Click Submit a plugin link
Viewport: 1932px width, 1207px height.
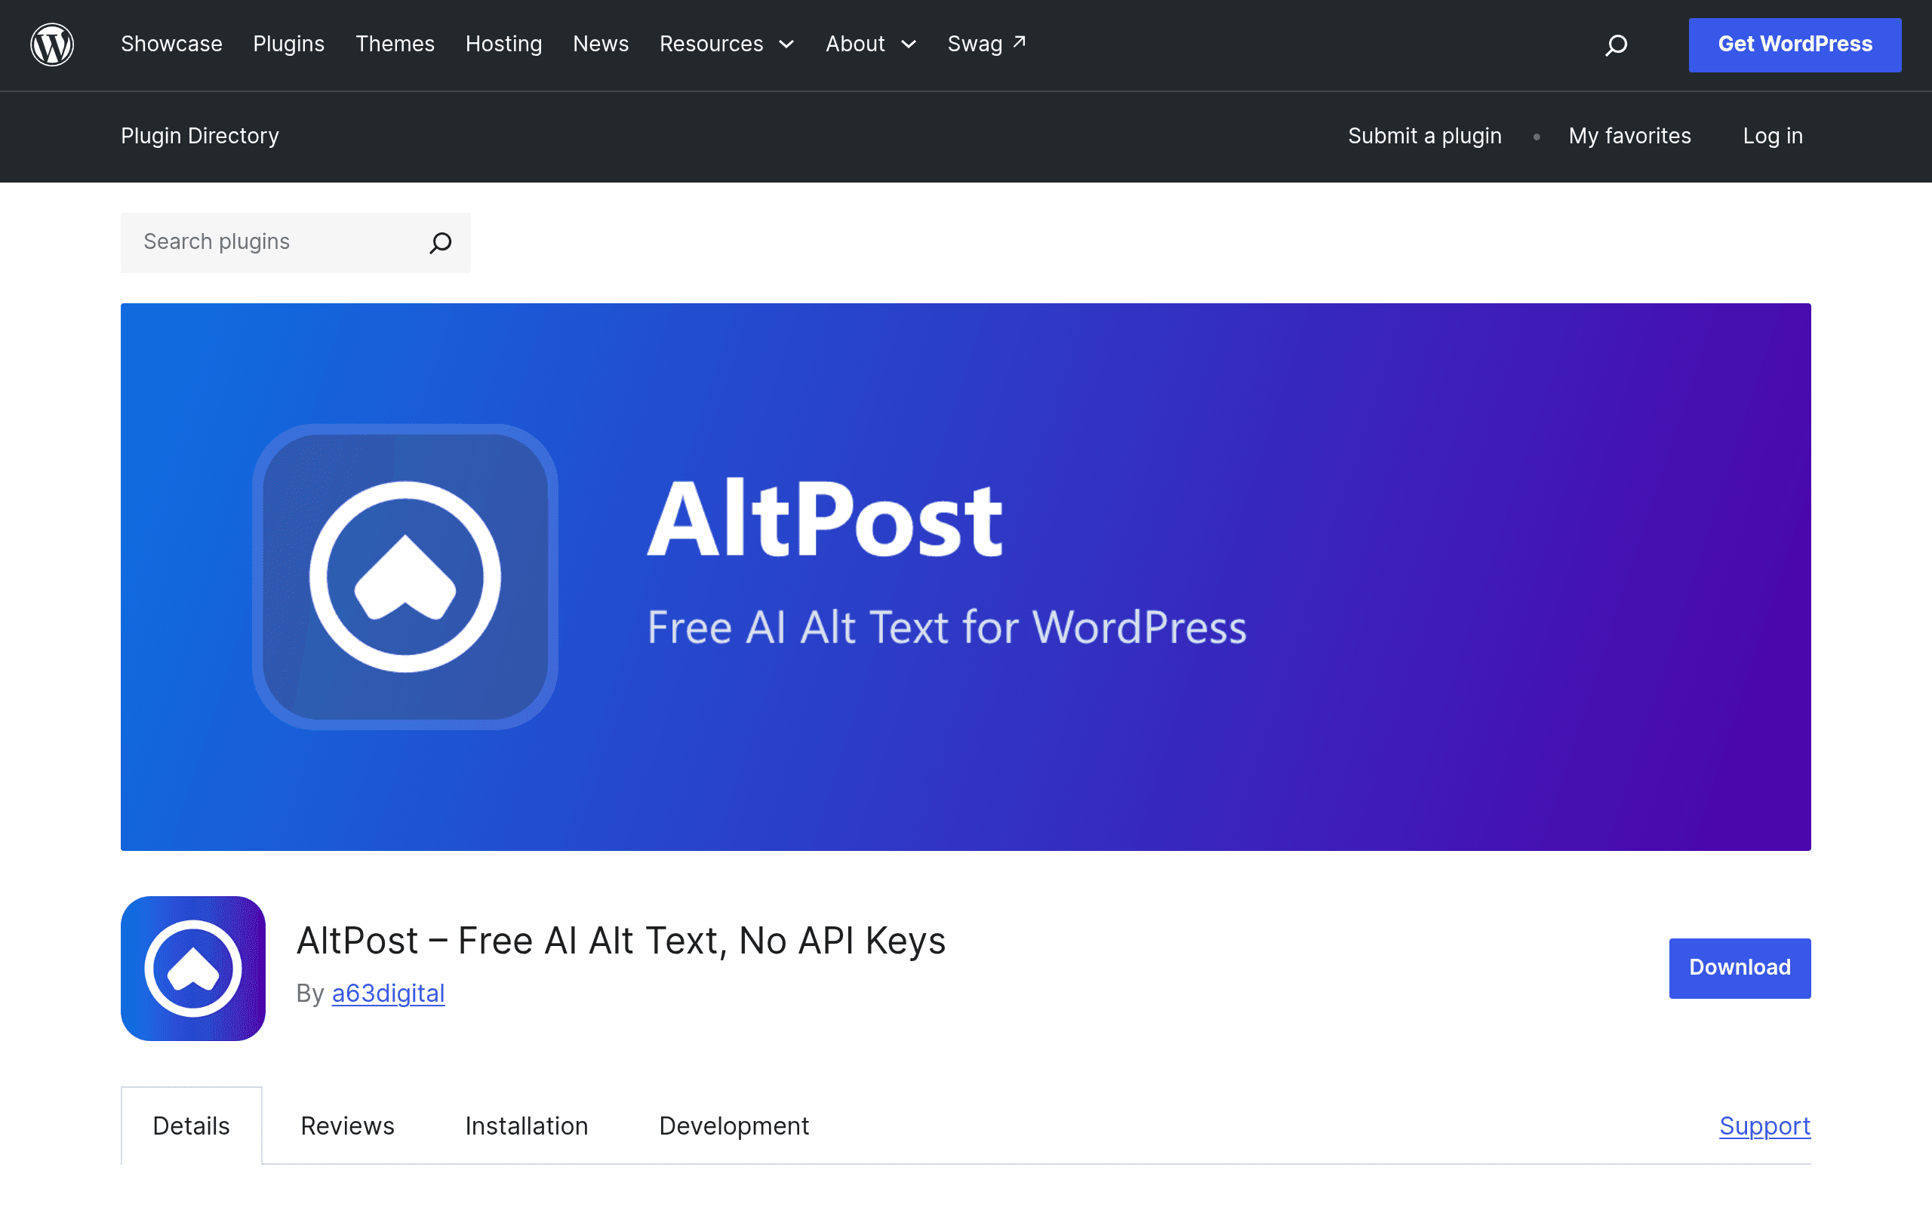(x=1425, y=136)
